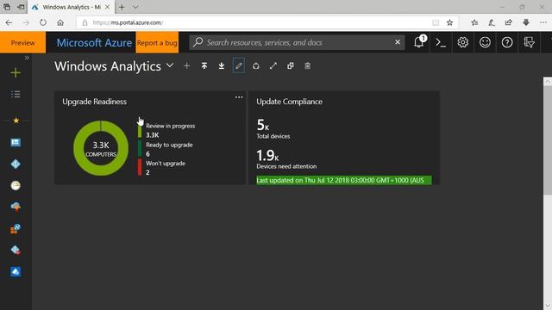
Task: Click the Upgrade Readiness tile title
Action: (94, 102)
